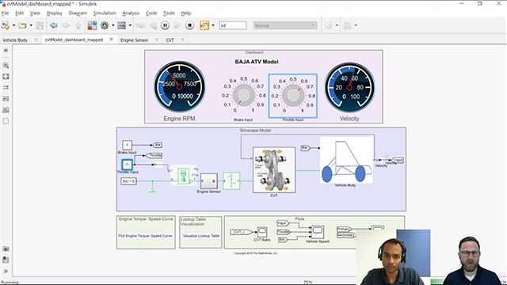Expand Model Explorer dropdown arrow
This screenshot has width=507, height=285.
coord(130,25)
